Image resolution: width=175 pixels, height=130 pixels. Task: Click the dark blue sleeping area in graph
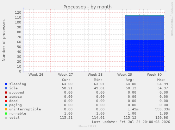tap(144, 55)
